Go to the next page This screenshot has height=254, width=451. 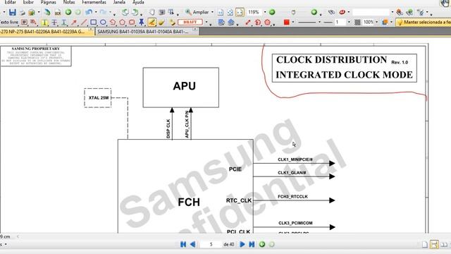[x=242, y=244]
